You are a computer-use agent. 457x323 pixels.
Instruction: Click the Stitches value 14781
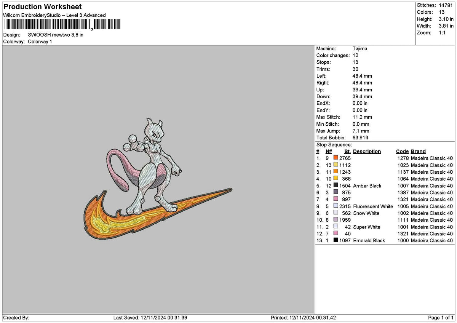click(x=446, y=5)
